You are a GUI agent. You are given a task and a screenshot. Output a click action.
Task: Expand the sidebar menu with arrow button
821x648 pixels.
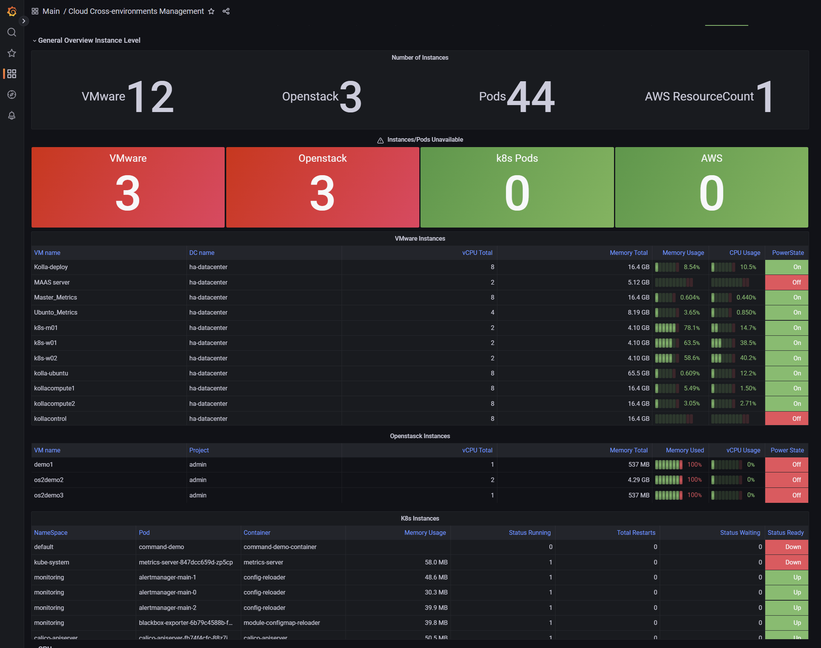(x=24, y=21)
